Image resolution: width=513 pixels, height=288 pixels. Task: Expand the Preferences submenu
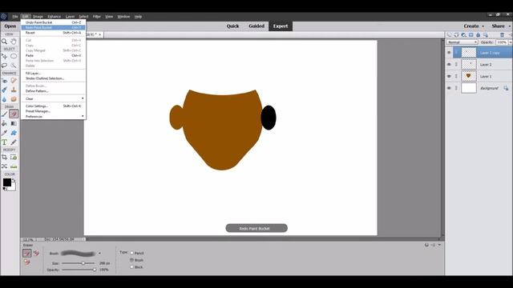pos(54,116)
